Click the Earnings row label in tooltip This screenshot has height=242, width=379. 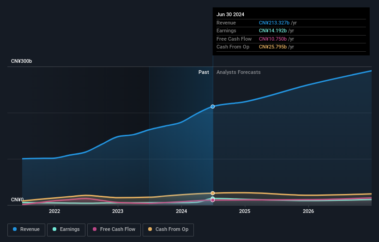pos(226,30)
